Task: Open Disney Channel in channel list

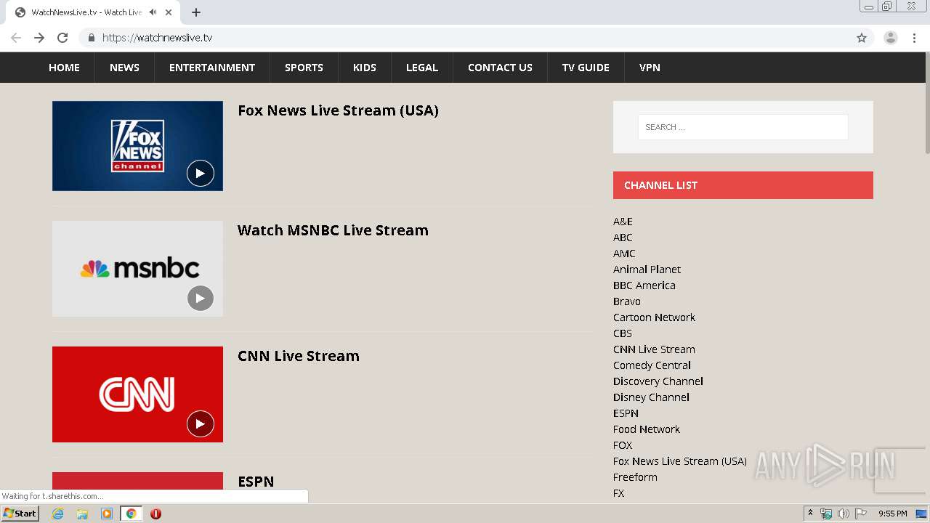Action: point(651,397)
